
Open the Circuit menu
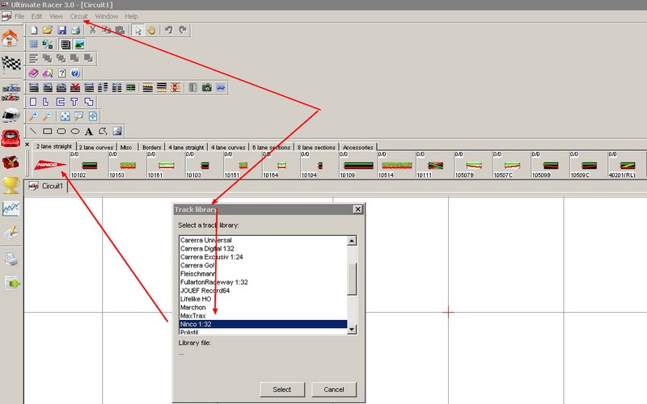click(x=78, y=16)
